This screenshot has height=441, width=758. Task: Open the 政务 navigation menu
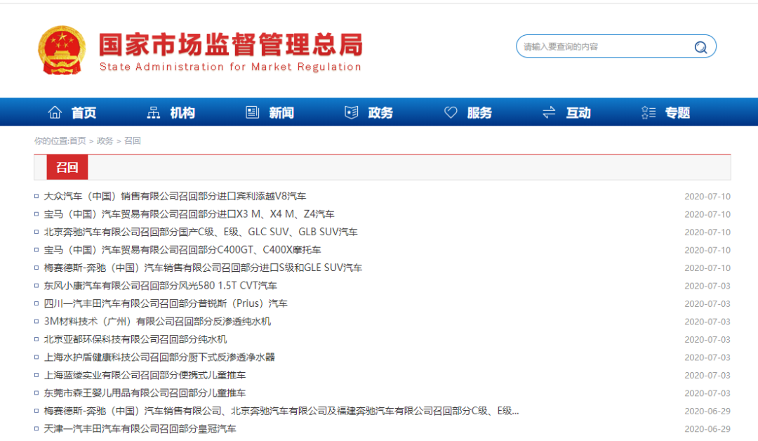pos(380,112)
